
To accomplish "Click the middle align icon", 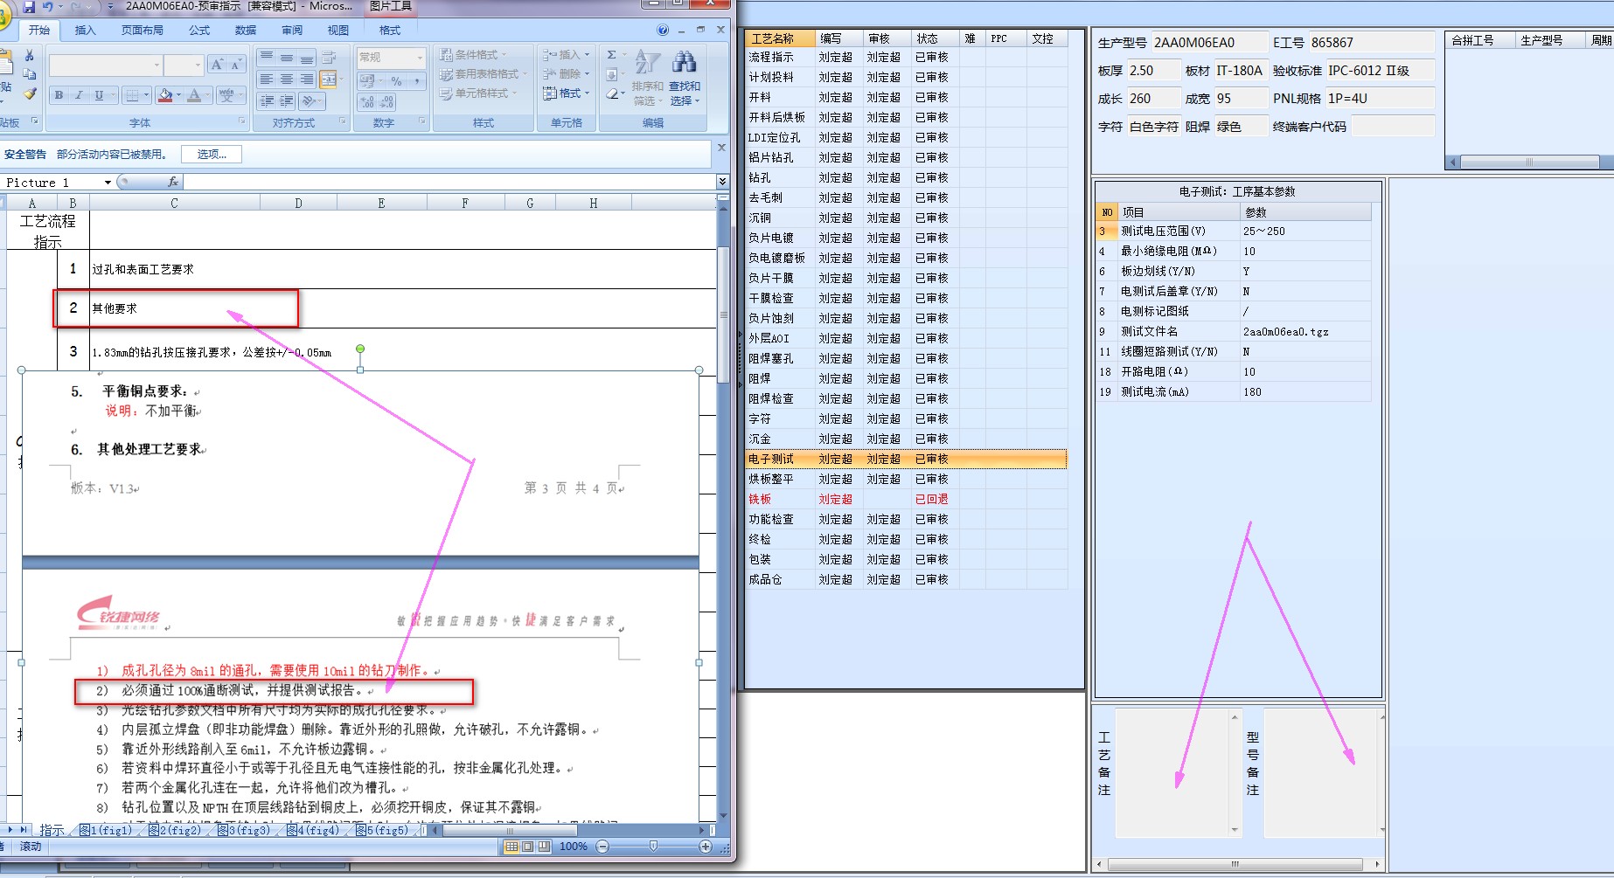I will pyautogui.click(x=287, y=59).
